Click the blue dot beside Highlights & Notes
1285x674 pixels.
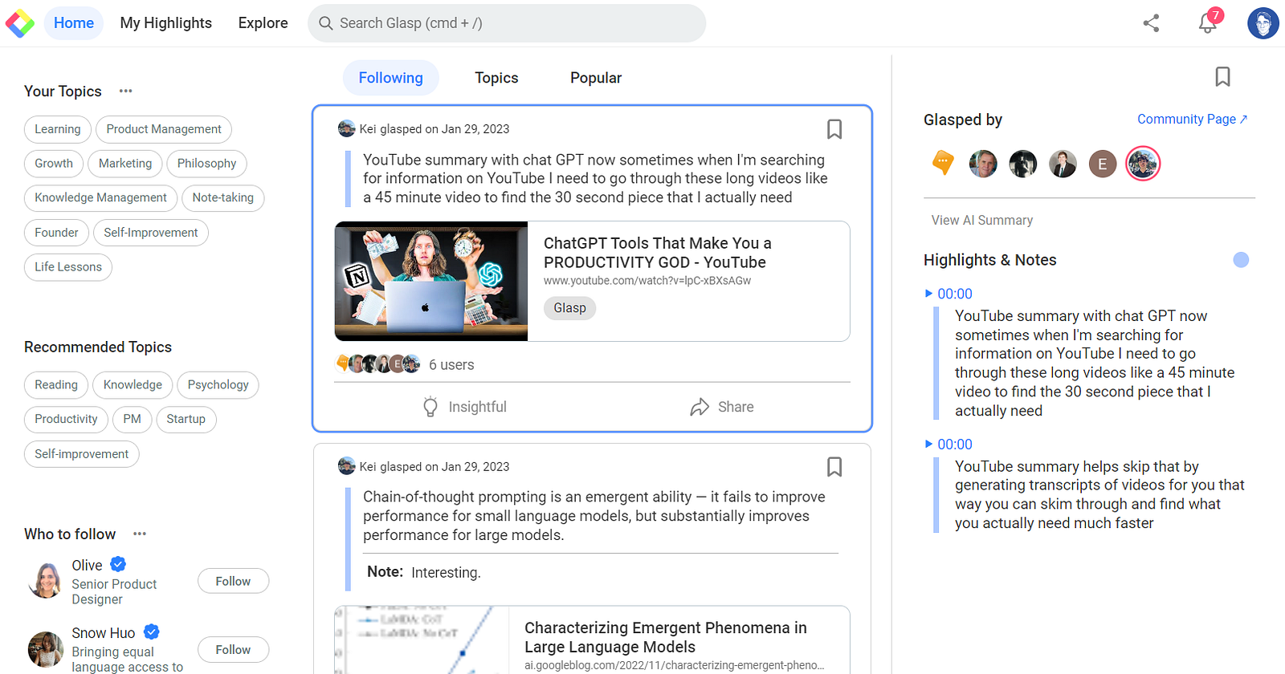1241,260
